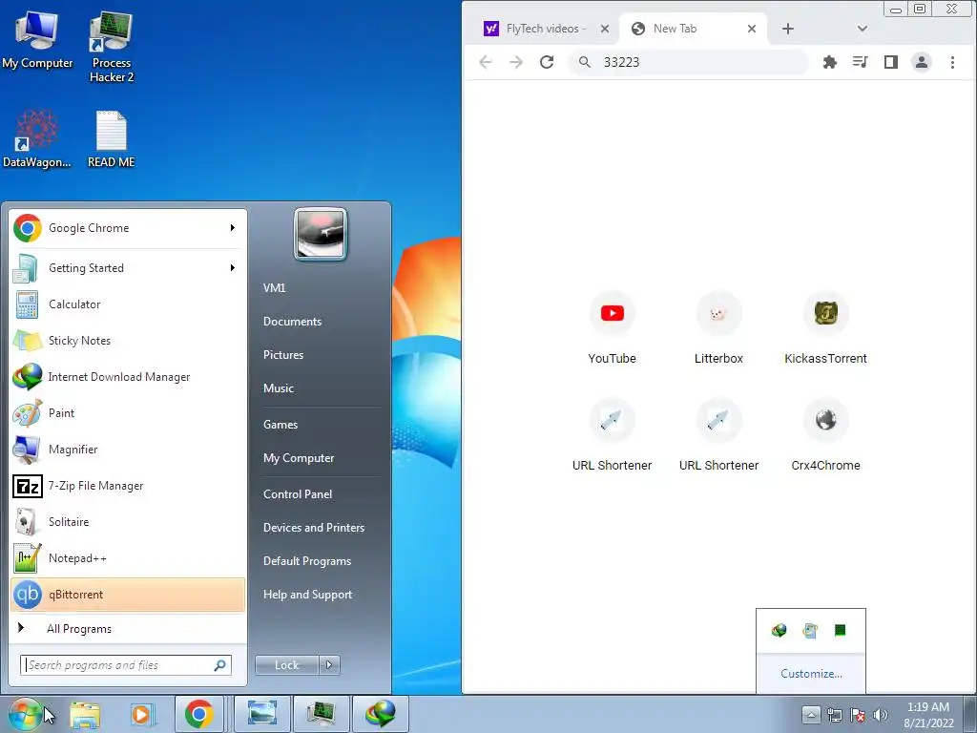
Task: Click the user account picture
Action: tap(321, 234)
